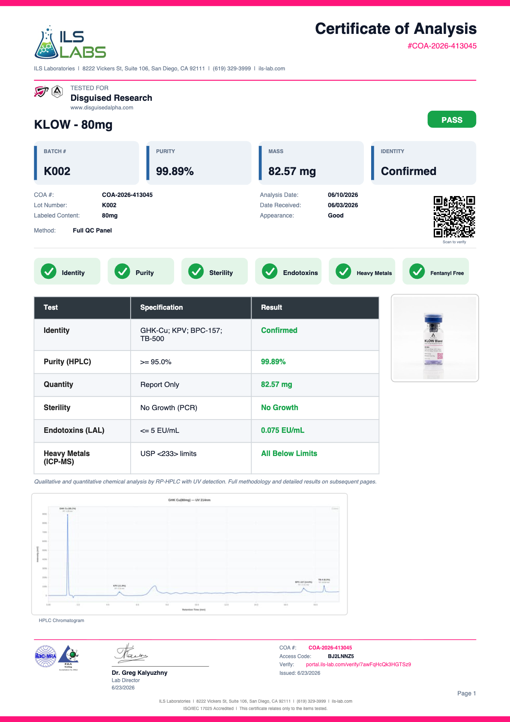Click the Report Only specification cell
The height and width of the screenshot is (722, 510).
(191, 385)
